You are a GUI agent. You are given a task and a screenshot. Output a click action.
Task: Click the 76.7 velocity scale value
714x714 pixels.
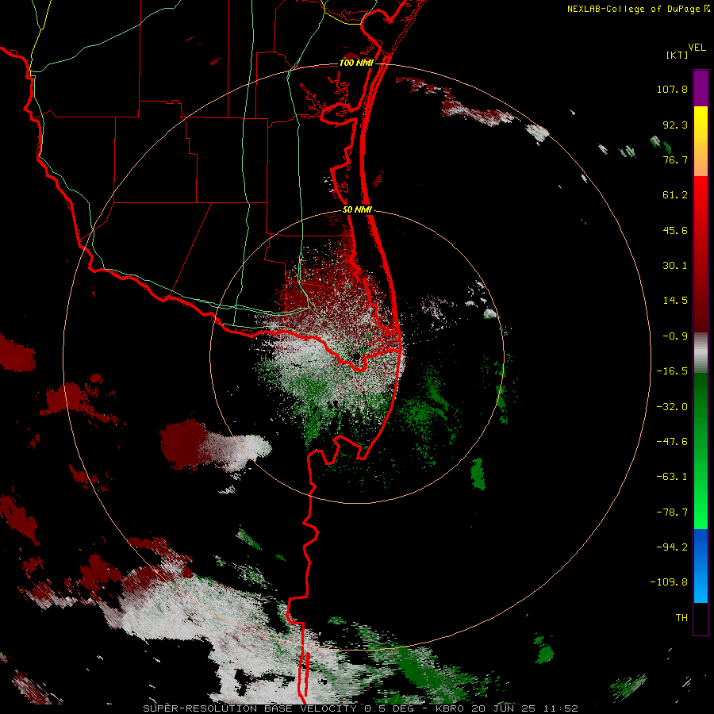point(675,159)
